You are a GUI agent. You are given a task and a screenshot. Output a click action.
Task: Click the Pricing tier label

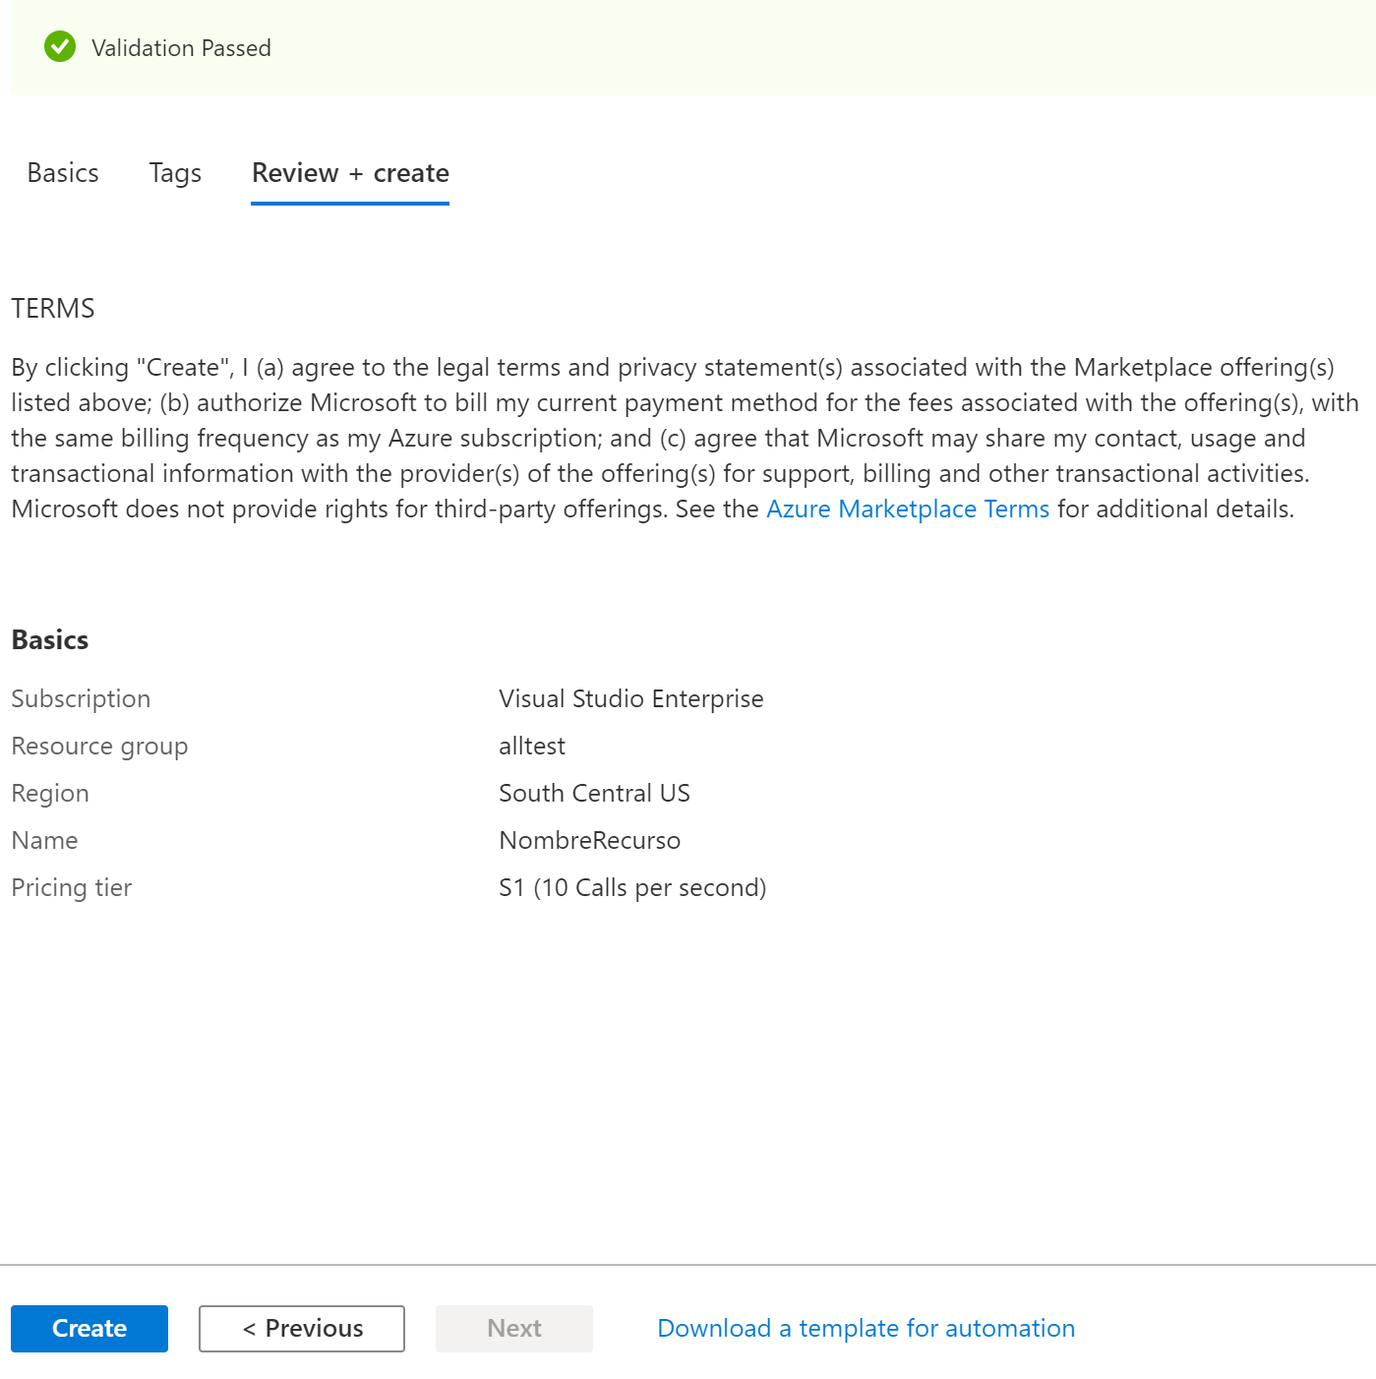pos(72,887)
